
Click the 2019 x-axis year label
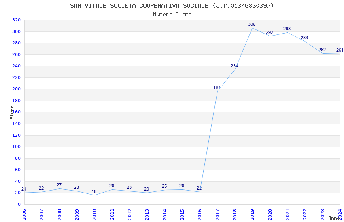click(252, 214)
